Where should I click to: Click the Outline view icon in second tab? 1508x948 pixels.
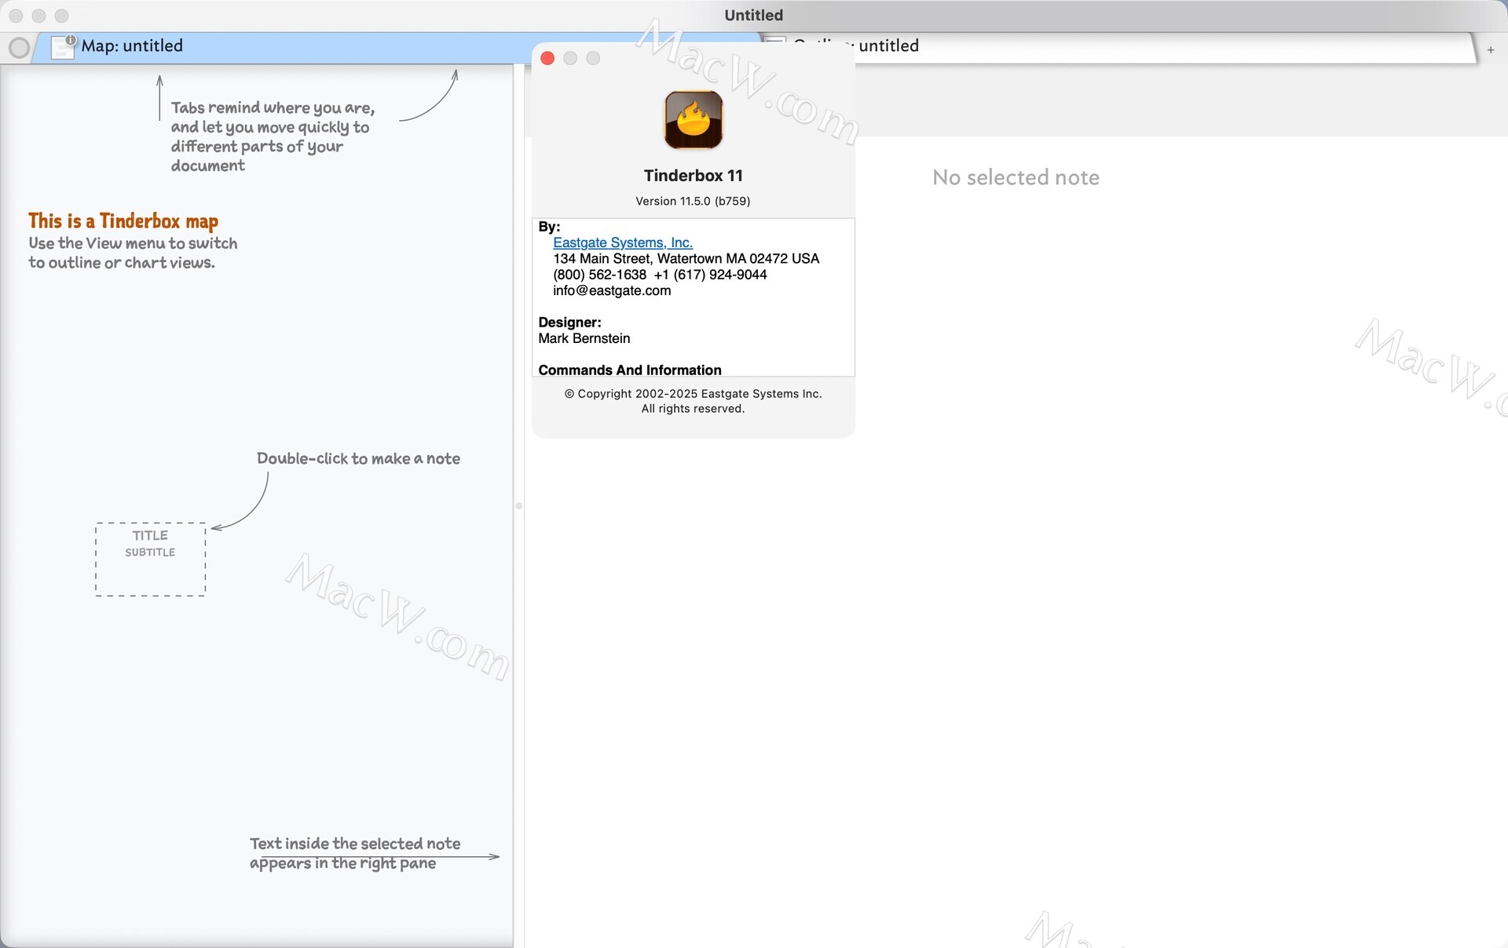[774, 41]
